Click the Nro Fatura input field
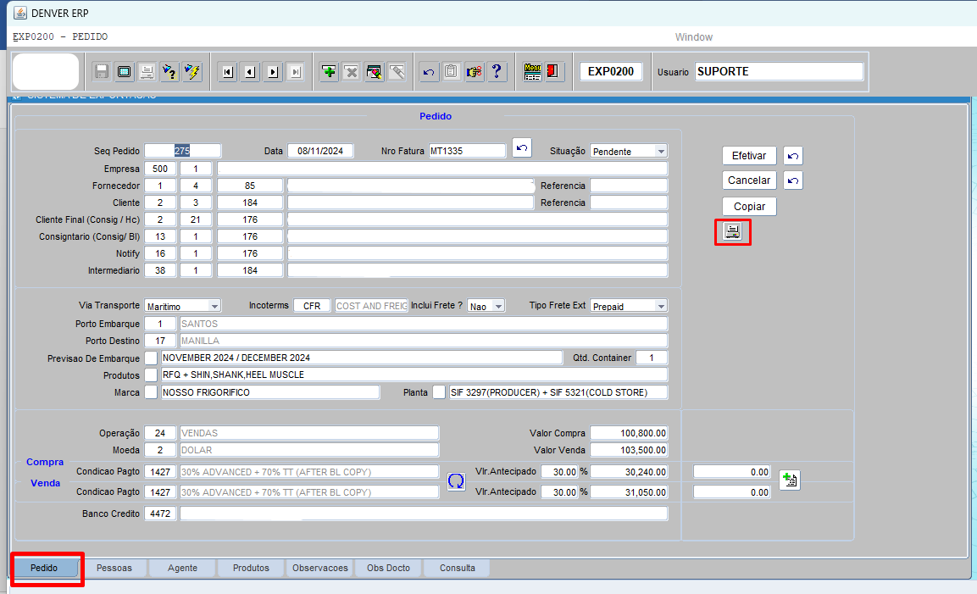Viewport: 977px width, 594px height. tap(467, 151)
